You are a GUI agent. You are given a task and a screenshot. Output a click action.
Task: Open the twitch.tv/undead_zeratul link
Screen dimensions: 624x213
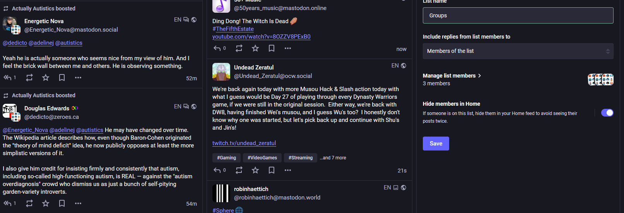[244, 143]
